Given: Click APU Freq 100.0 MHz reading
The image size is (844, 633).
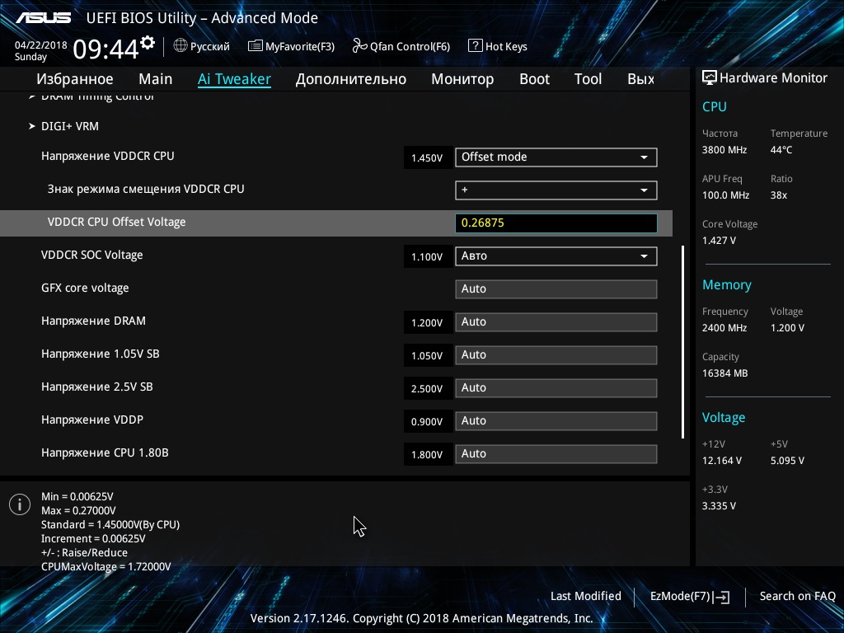Looking at the screenshot, I should click(725, 195).
